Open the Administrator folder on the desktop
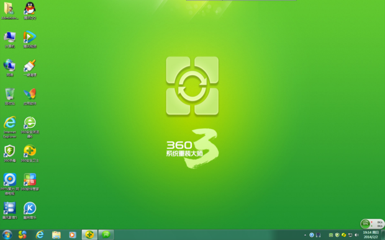 (9, 11)
